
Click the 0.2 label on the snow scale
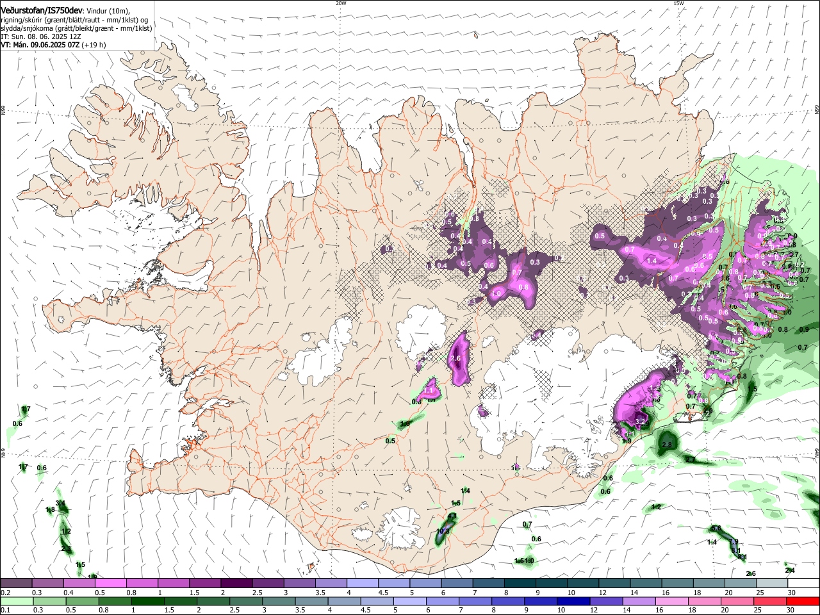coord(5,593)
